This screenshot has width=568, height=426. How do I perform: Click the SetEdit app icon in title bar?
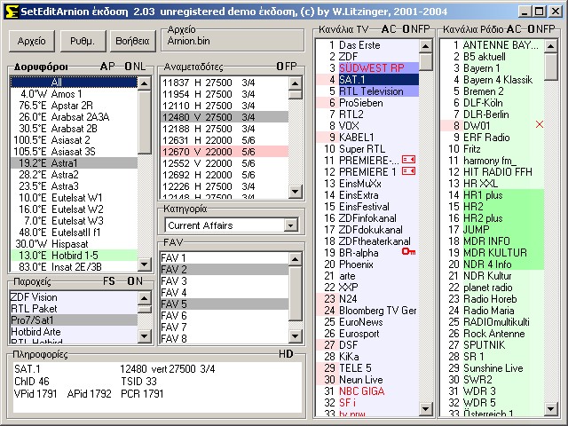point(10,11)
